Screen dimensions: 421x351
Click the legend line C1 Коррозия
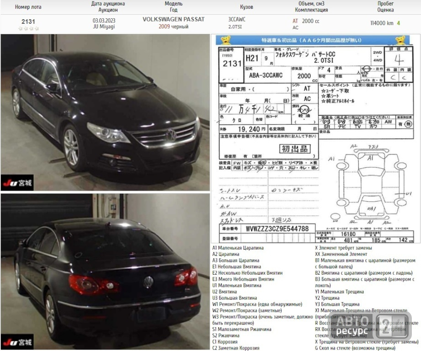coord(225,342)
